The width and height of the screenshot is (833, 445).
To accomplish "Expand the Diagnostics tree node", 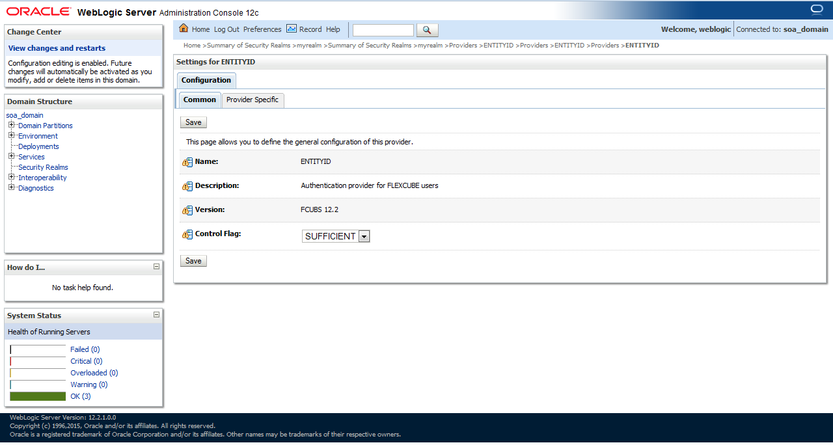I will click(x=11, y=187).
